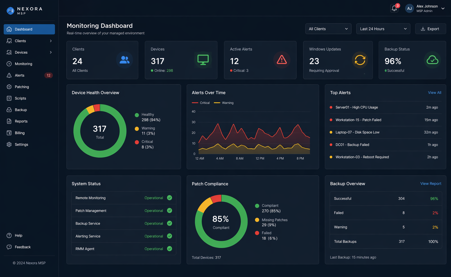The image size is (451, 277).
Task: Click the Patch Management green check icon
Action: (x=169, y=210)
